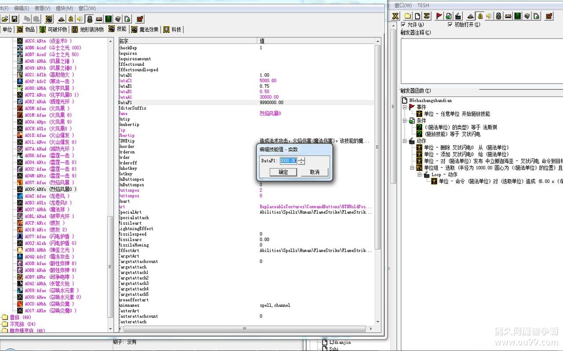Open the 编辑(E) menu

(x=22, y=8)
